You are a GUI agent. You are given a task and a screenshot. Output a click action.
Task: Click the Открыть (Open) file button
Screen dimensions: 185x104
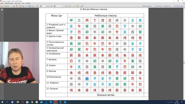(5, 6)
